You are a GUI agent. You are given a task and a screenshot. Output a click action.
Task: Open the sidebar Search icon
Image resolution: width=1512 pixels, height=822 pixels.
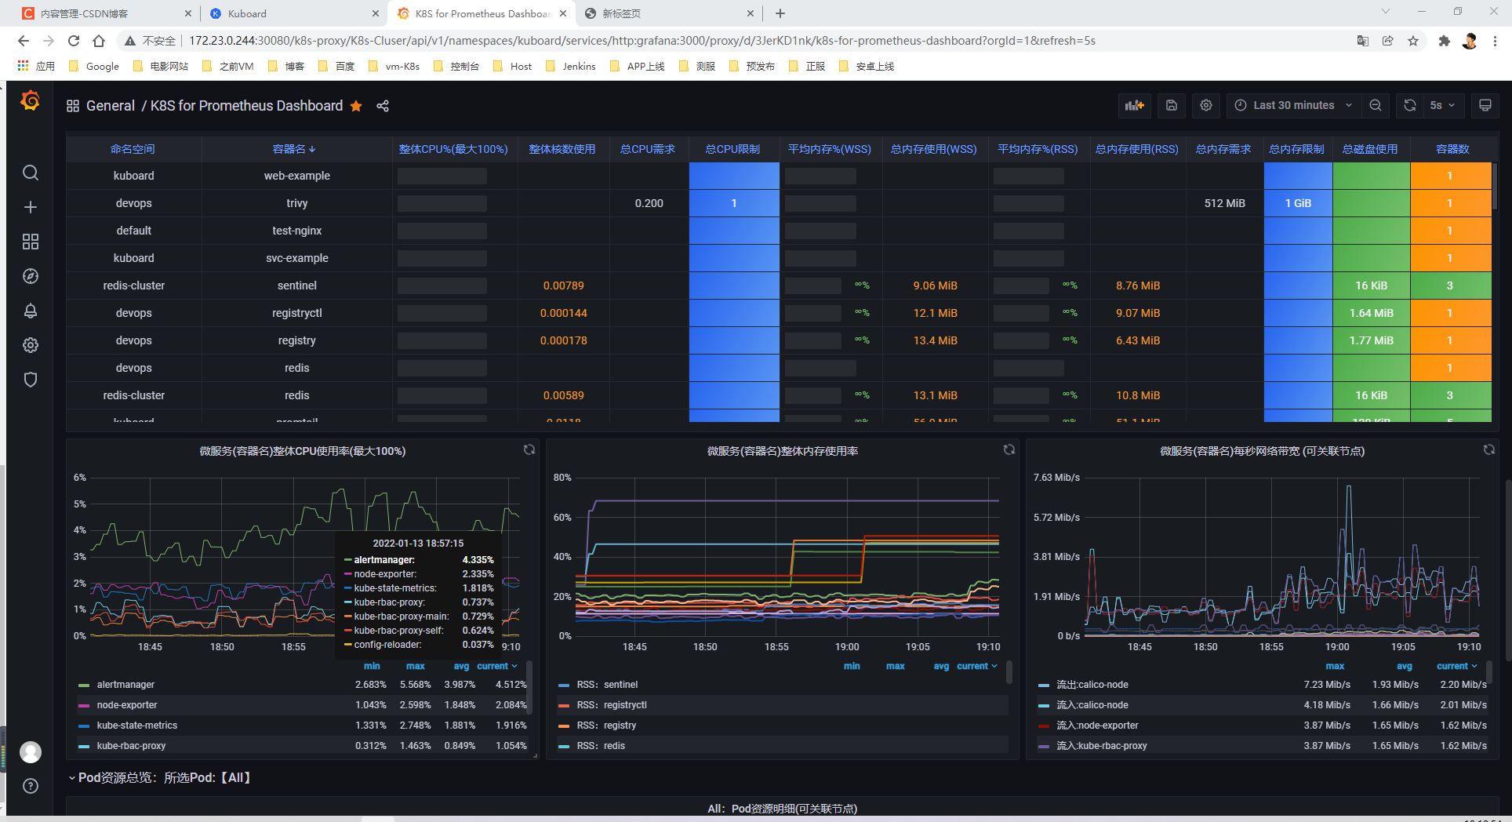31,173
